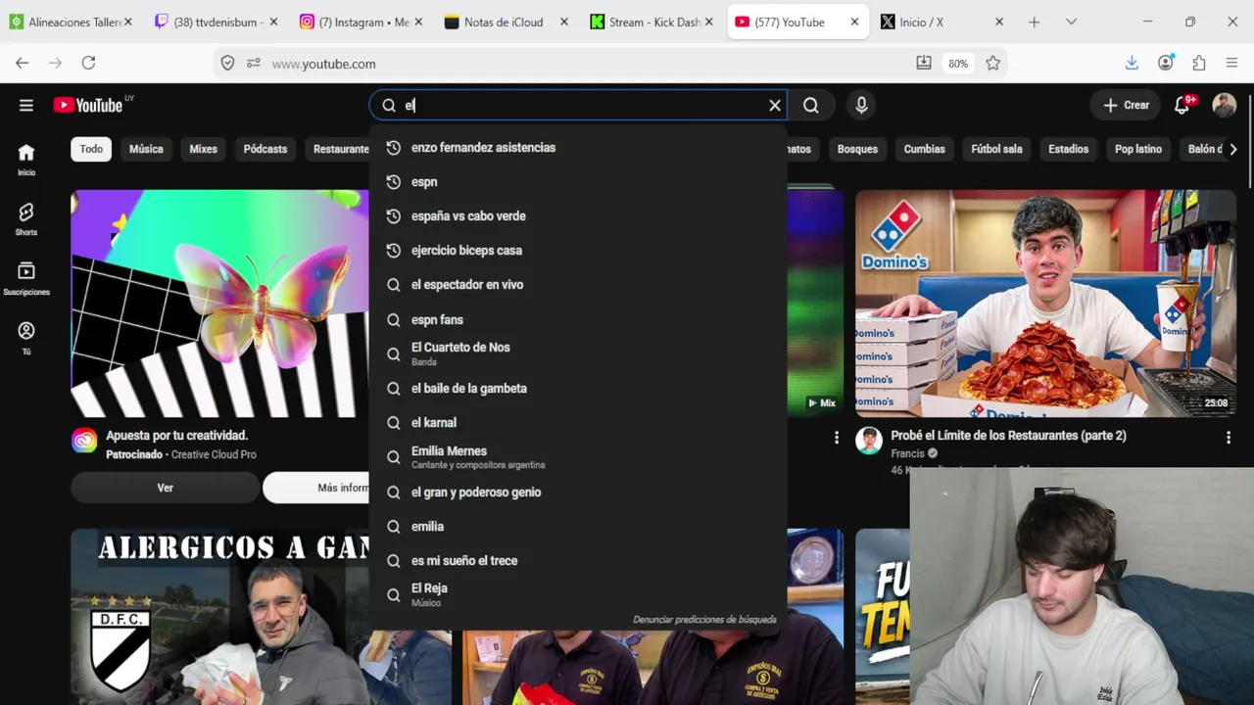The height and width of the screenshot is (705, 1254).
Task: Open the YouTube guide hamburger menu
Action: (x=26, y=106)
